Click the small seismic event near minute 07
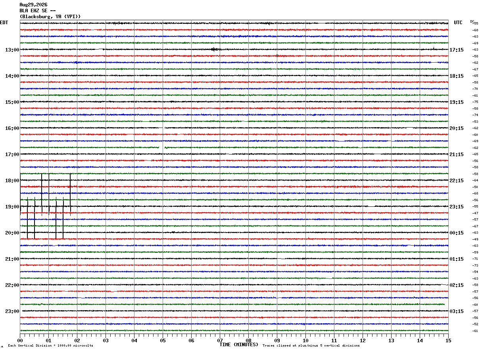Screen dimensions: 480x351 [x=215, y=50]
